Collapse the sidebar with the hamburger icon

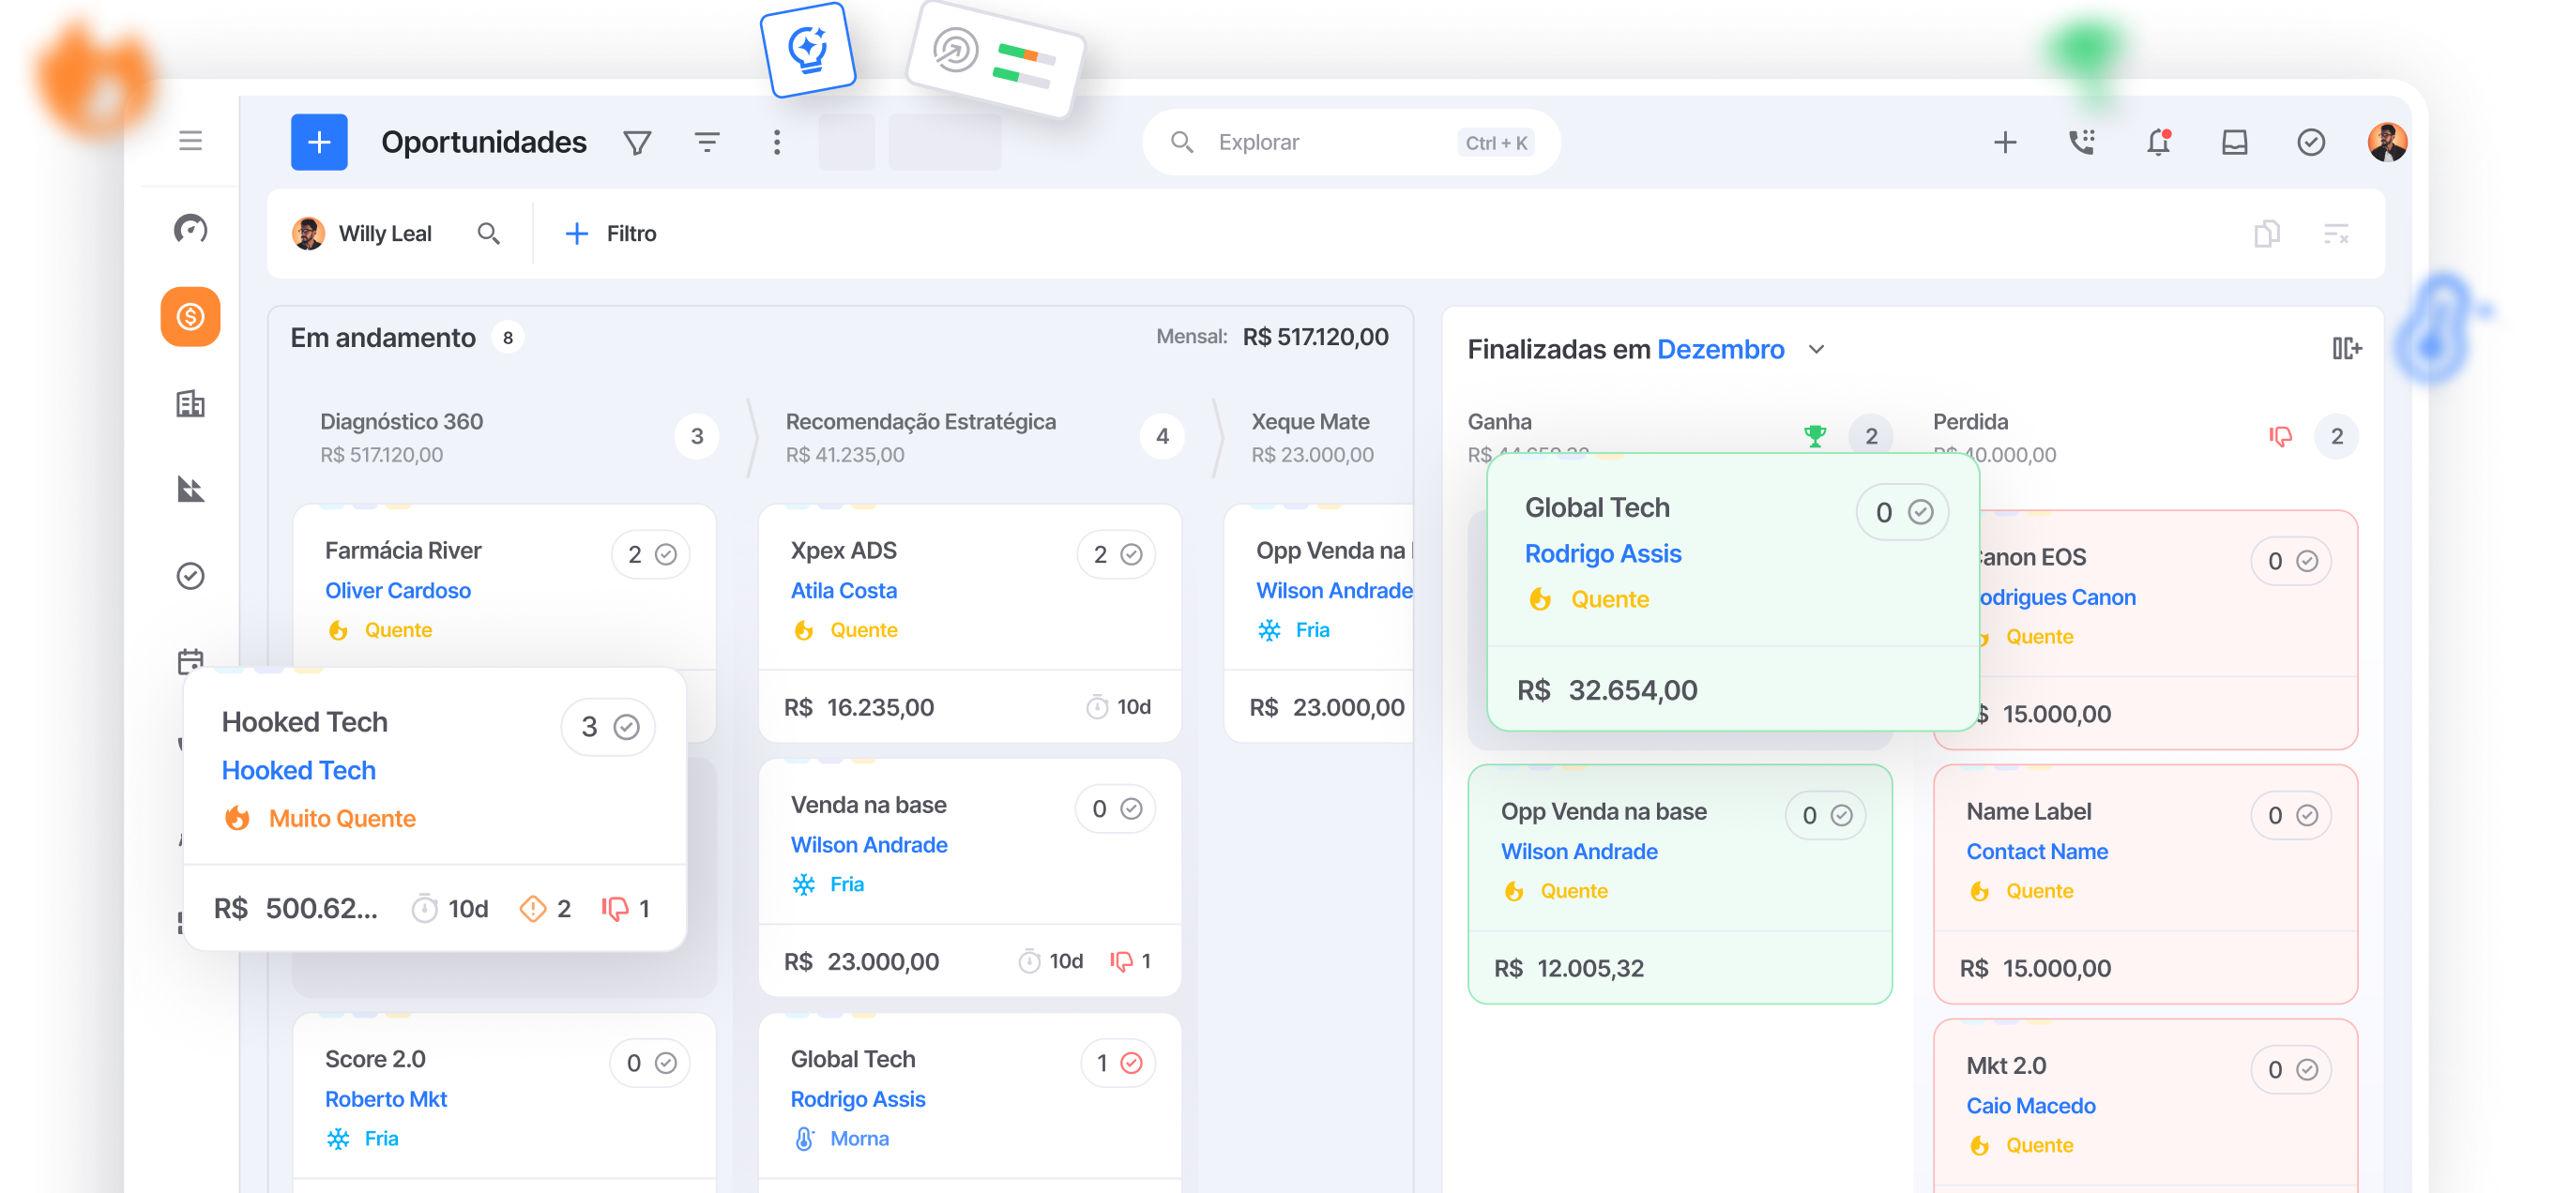pyautogui.click(x=190, y=141)
